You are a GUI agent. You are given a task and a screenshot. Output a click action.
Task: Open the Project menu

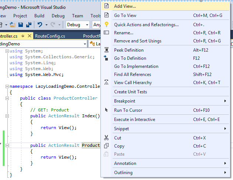(x=20, y=16)
